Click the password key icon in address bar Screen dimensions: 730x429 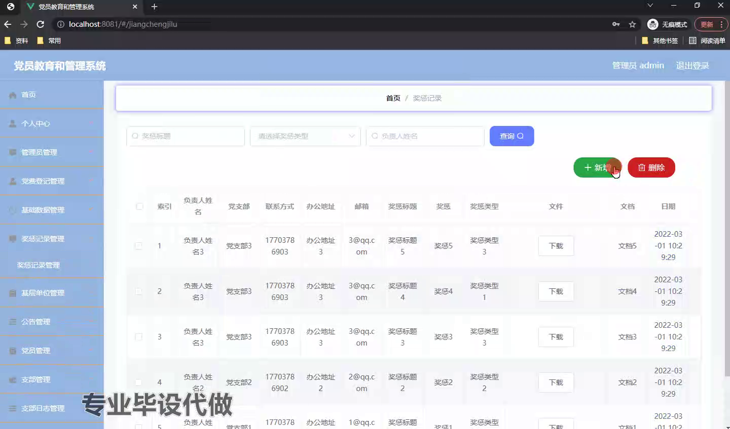pos(616,24)
